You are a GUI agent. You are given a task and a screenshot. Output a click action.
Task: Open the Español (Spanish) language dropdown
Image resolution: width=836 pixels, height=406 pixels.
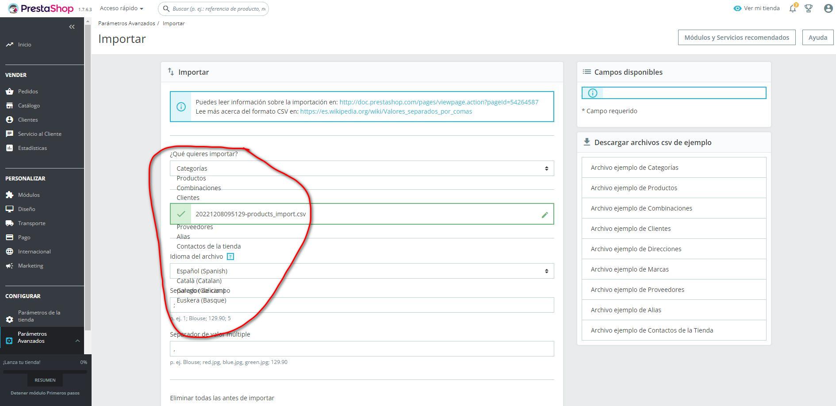pos(362,271)
